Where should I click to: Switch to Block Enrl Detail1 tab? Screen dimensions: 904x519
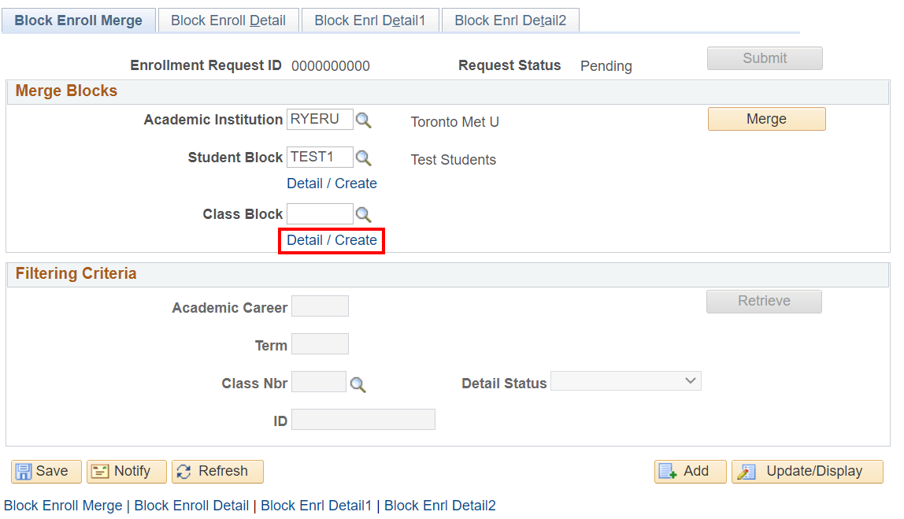tap(370, 20)
